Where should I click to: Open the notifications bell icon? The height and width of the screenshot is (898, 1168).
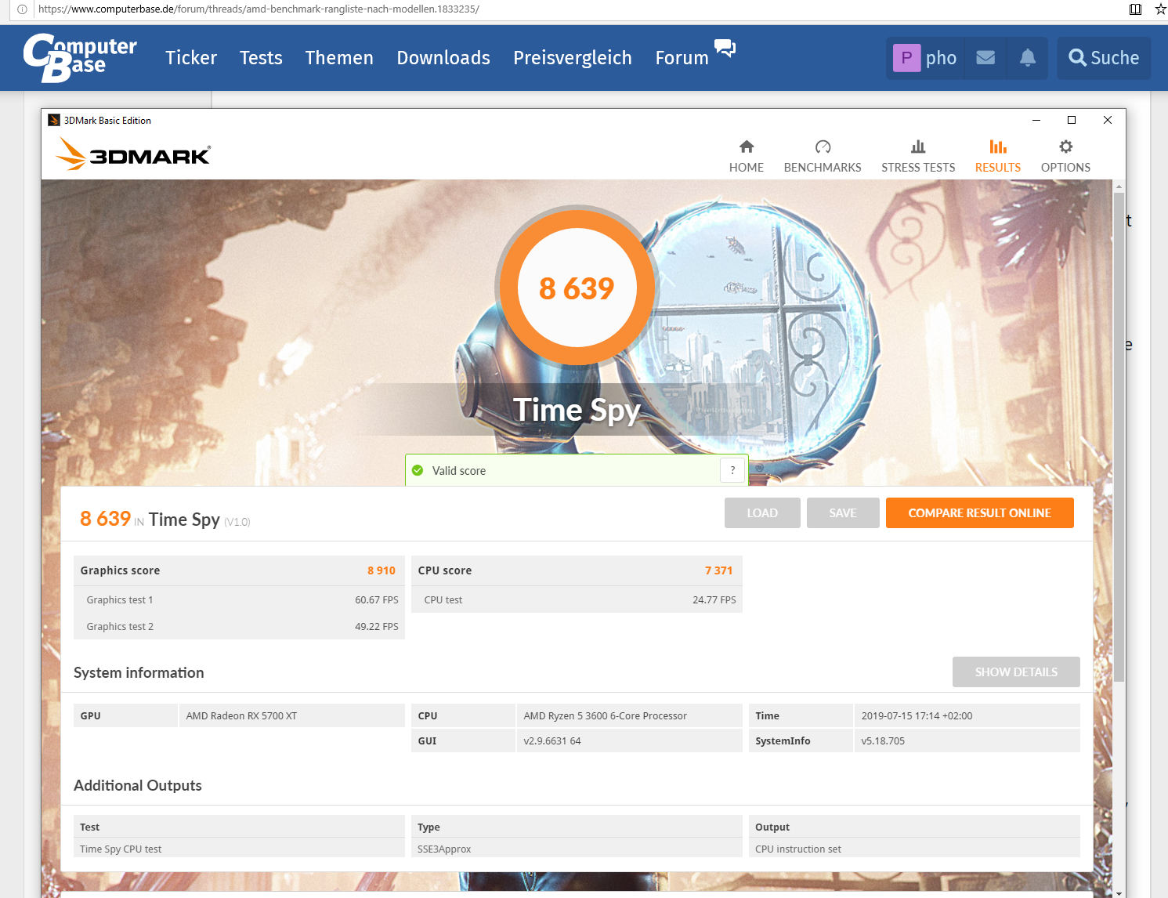click(x=1028, y=58)
